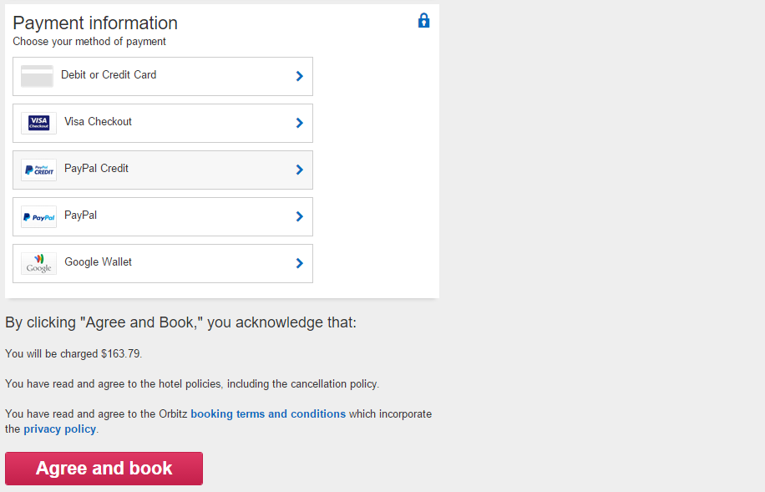Image resolution: width=765 pixels, height=492 pixels.
Task: Click the hotel policies acknowledgement sentence
Action: (192, 384)
